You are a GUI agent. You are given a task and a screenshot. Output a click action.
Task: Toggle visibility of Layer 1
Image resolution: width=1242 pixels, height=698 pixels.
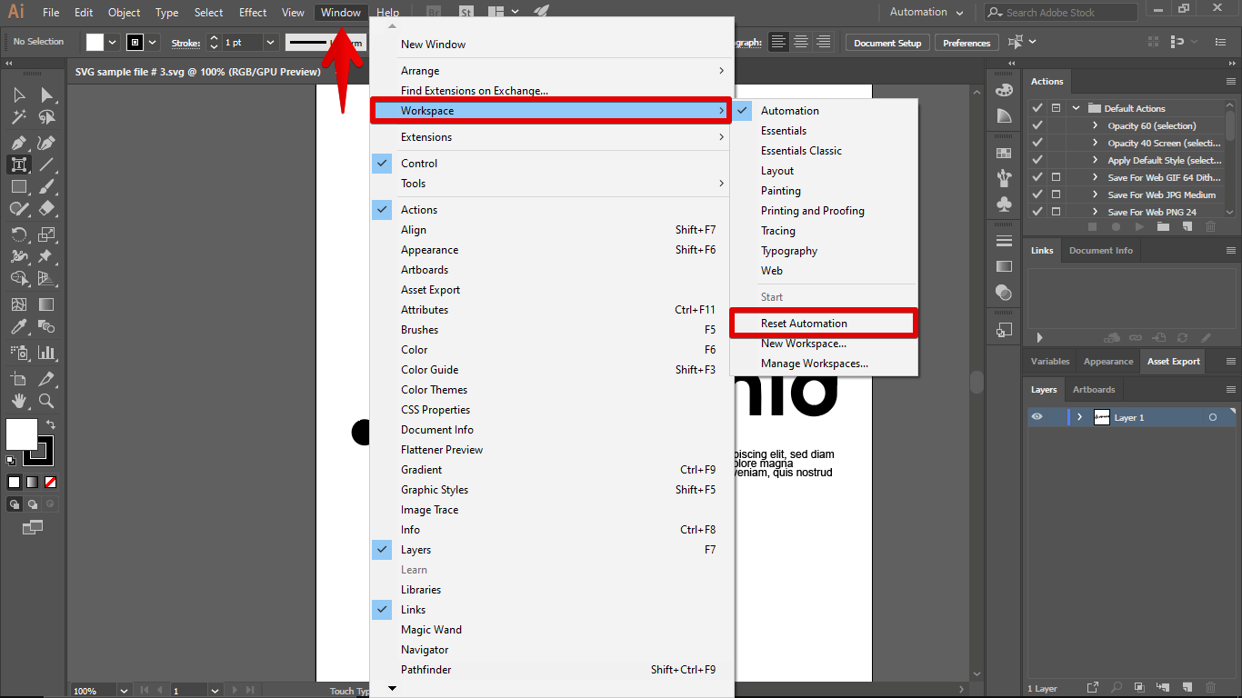click(x=1037, y=417)
